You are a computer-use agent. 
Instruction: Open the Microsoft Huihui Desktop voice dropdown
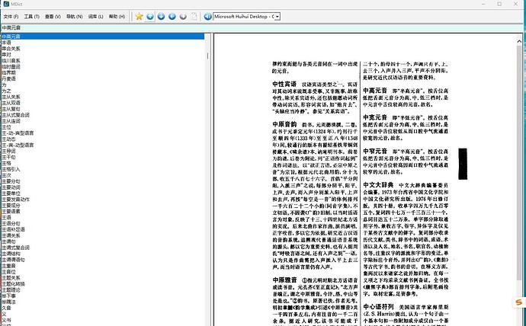pos(276,16)
